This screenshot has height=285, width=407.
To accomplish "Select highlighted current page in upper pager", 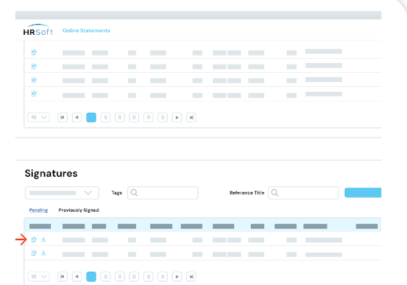I will coord(91,118).
